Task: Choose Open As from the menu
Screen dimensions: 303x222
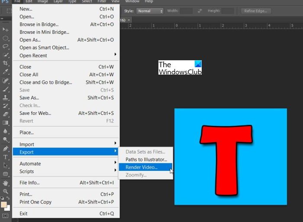Action: [66, 40]
